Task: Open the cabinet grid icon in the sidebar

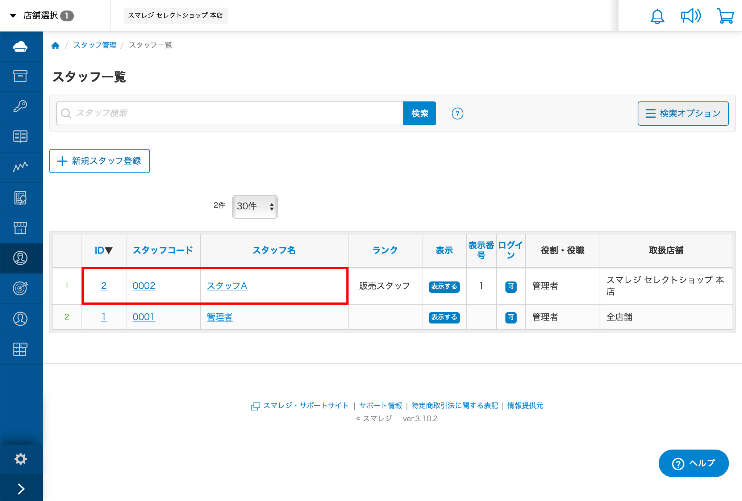Action: (20, 349)
